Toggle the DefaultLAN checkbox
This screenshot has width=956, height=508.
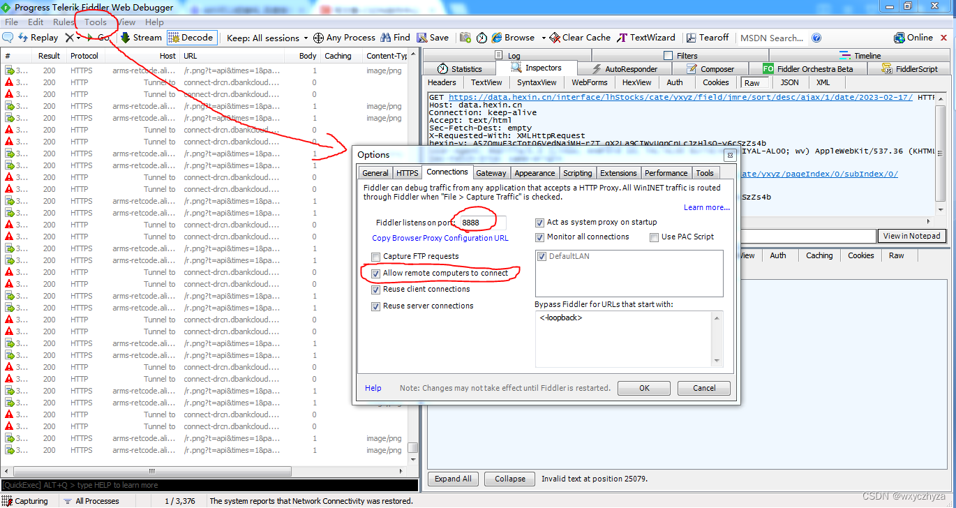tap(543, 257)
